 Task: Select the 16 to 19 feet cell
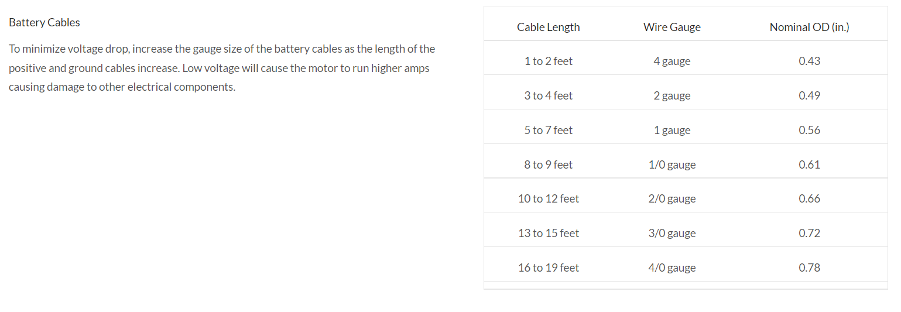point(548,268)
